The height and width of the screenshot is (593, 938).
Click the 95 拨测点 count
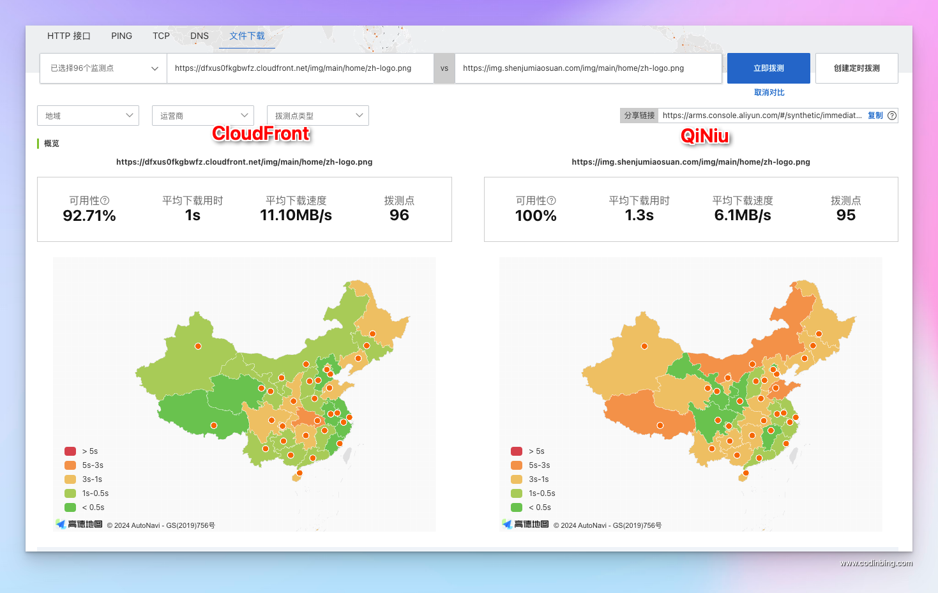click(846, 215)
